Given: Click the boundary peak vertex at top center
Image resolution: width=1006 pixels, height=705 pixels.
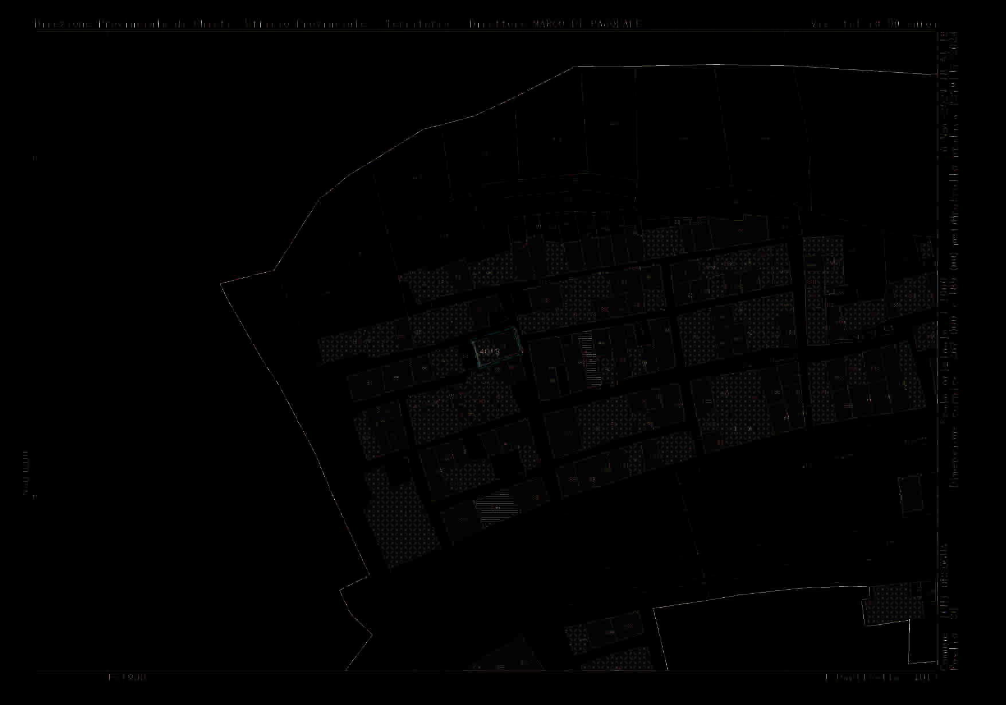Looking at the screenshot, I should 574,67.
